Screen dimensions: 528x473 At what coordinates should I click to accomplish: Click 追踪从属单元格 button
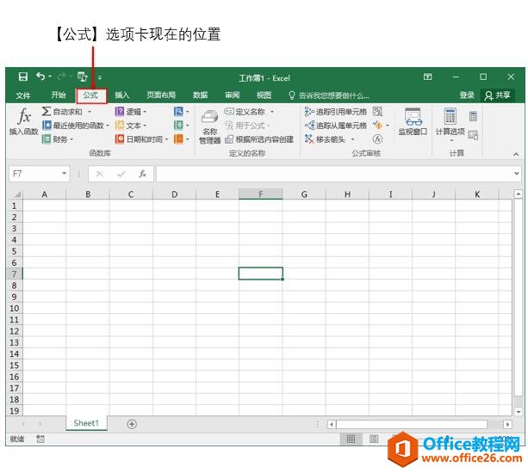[x=336, y=126]
